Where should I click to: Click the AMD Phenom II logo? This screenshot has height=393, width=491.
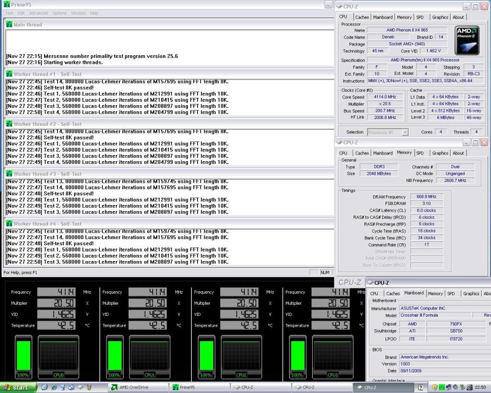pos(466,40)
